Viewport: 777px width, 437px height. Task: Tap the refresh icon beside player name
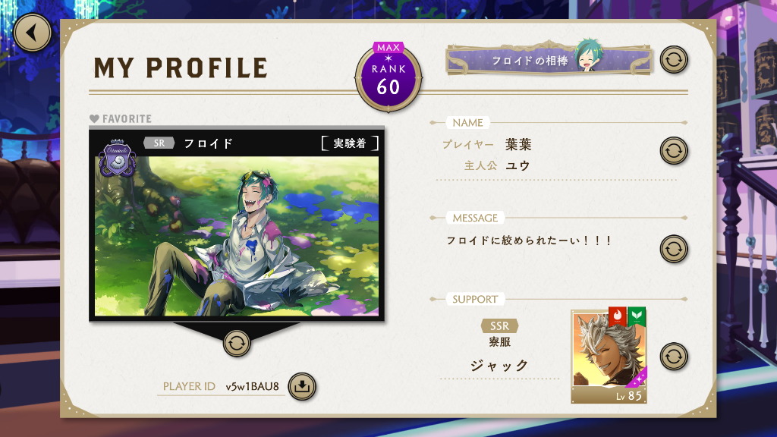pyautogui.click(x=674, y=151)
